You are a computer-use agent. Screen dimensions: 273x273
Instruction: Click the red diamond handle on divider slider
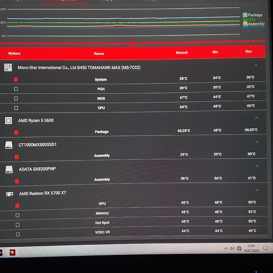coord(132,43)
